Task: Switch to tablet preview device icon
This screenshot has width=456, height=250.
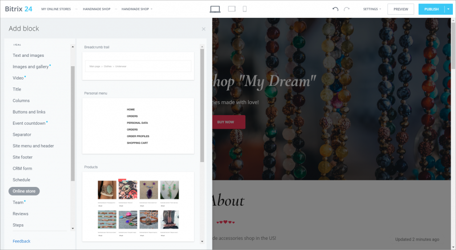Action: tap(232, 9)
